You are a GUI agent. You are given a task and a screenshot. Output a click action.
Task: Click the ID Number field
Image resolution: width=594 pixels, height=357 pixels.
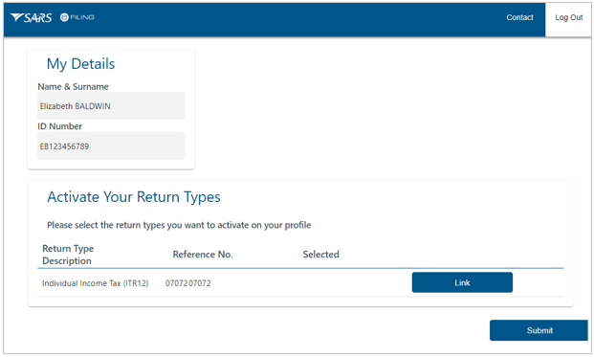tap(111, 145)
